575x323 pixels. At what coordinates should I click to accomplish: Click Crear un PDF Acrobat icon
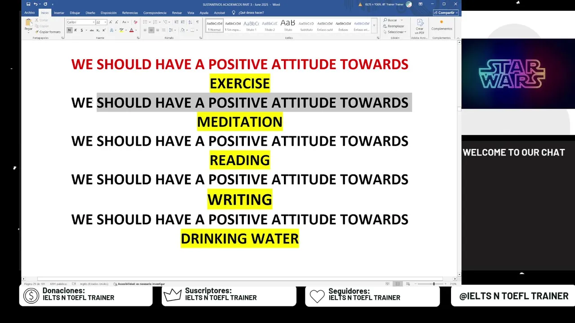coord(420,26)
